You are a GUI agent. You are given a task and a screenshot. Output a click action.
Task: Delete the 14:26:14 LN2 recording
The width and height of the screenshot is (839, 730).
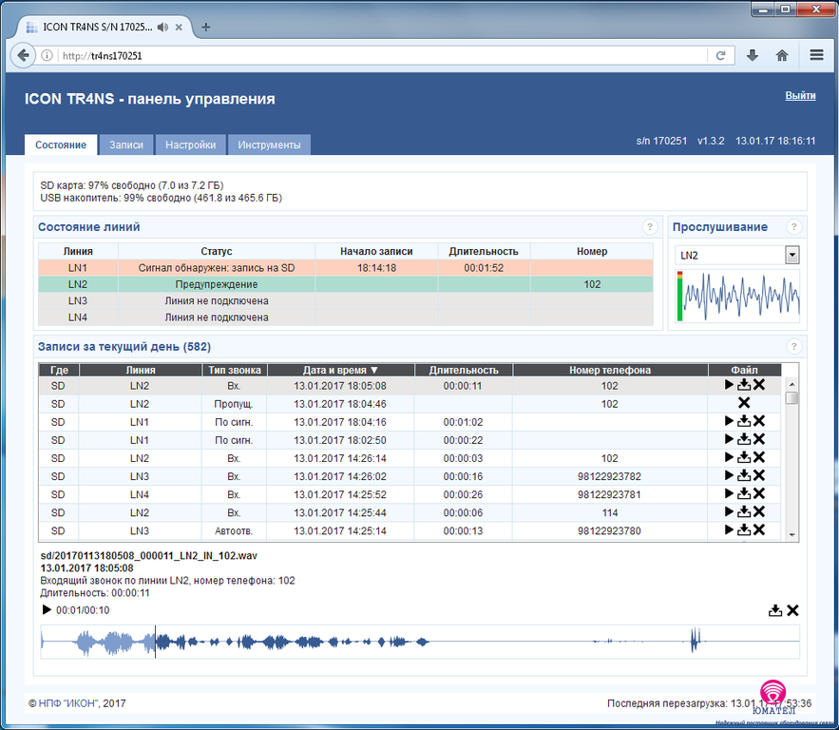[759, 457]
